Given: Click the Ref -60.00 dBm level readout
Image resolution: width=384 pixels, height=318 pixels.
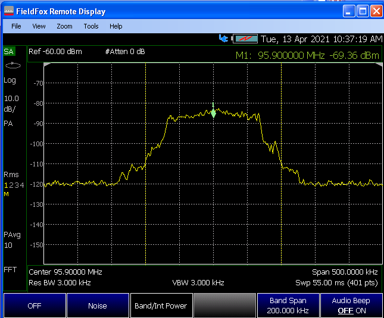Looking at the screenshot, I should click(x=55, y=52).
